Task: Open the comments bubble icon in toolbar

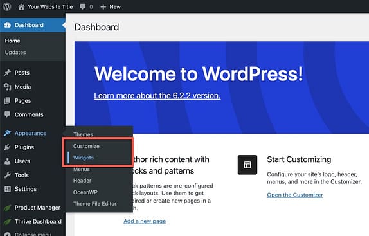Action: coord(82,6)
